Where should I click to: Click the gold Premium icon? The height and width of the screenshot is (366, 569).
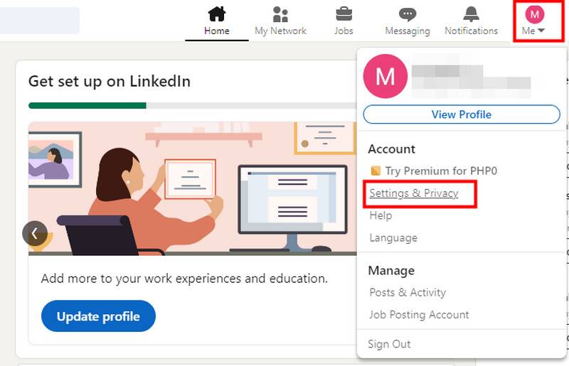(x=376, y=171)
